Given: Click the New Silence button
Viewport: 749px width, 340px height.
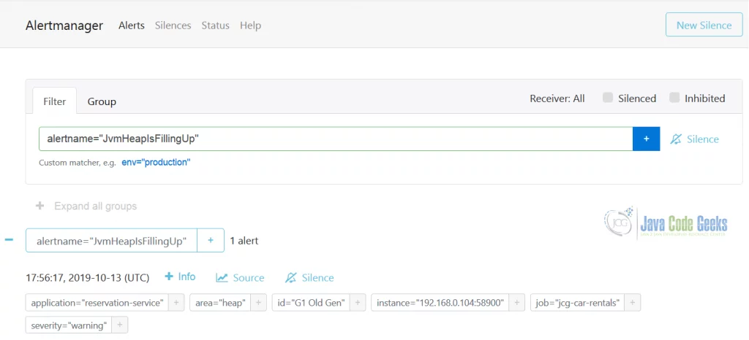Looking at the screenshot, I should click(704, 25).
